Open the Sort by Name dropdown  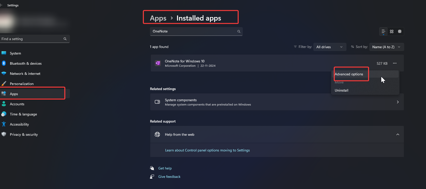point(386,47)
